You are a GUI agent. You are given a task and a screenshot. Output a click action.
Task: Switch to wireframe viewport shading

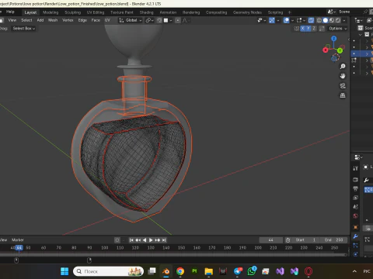(319, 20)
